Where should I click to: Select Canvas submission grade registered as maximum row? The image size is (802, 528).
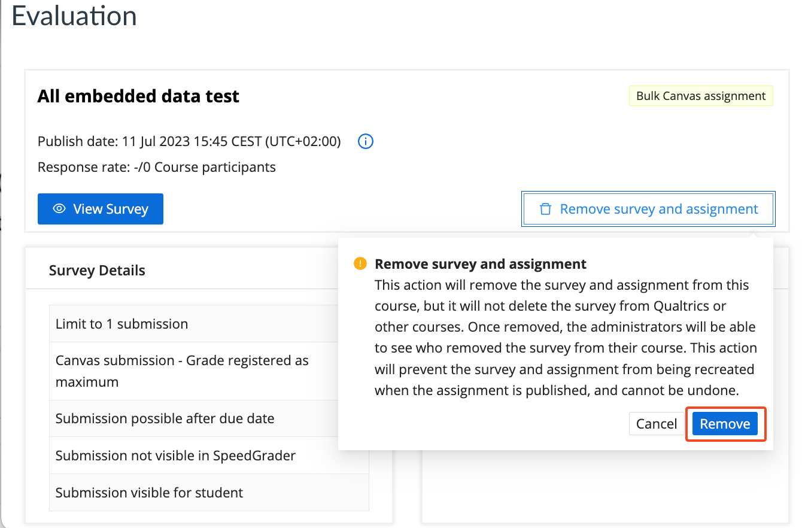(x=182, y=371)
